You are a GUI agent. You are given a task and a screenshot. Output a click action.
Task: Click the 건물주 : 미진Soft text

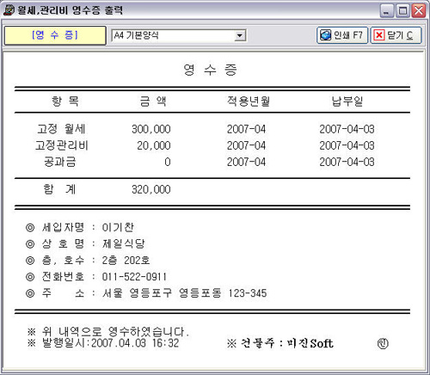[x=280, y=343]
